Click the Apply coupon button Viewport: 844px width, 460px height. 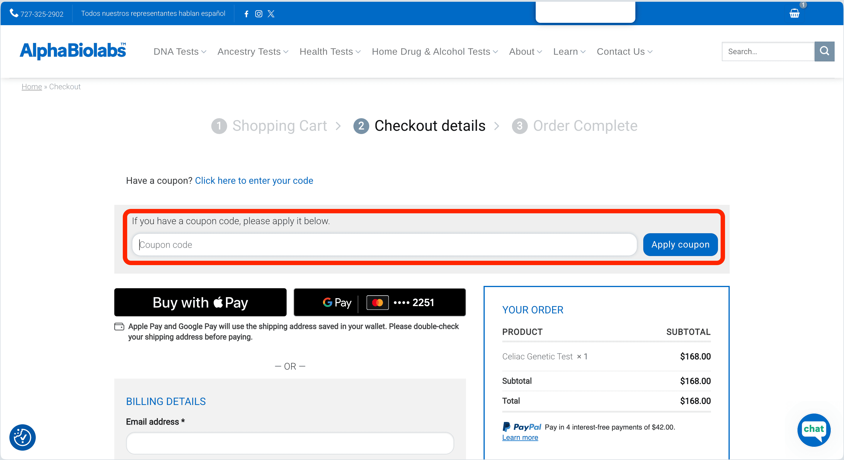click(x=680, y=244)
